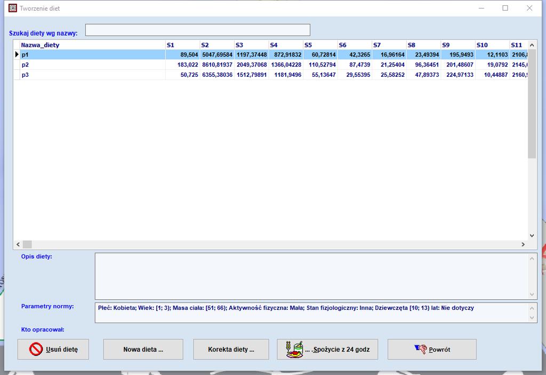This screenshot has width=546, height=375.
Task: Click the S7 column header
Action: click(390, 45)
